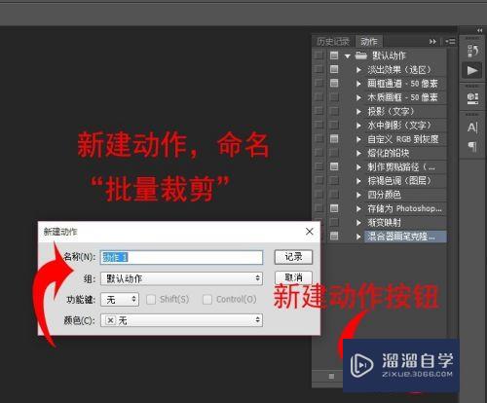Open Paragraph panel icon in right dock
This screenshot has height=403, width=487.
(472, 147)
